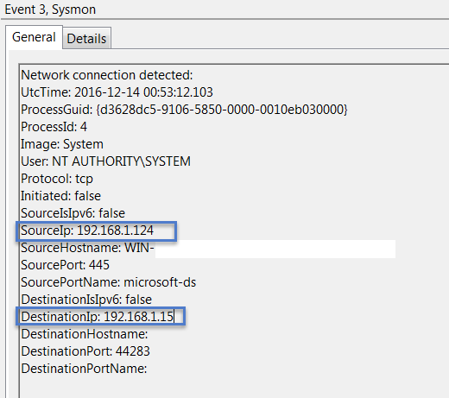Click the ProcessId: 4 line
The image size is (449, 398).
54,127
